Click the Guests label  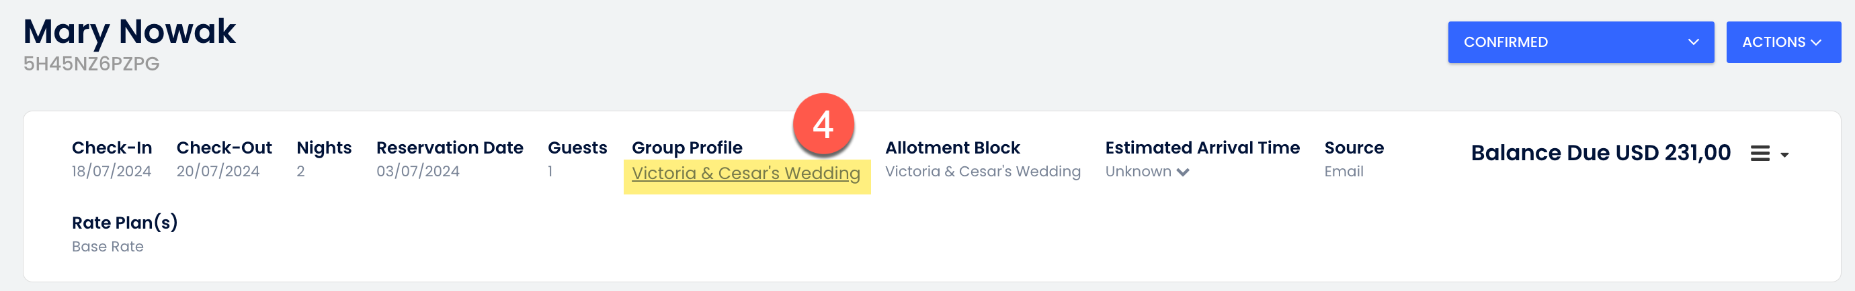[577, 148]
